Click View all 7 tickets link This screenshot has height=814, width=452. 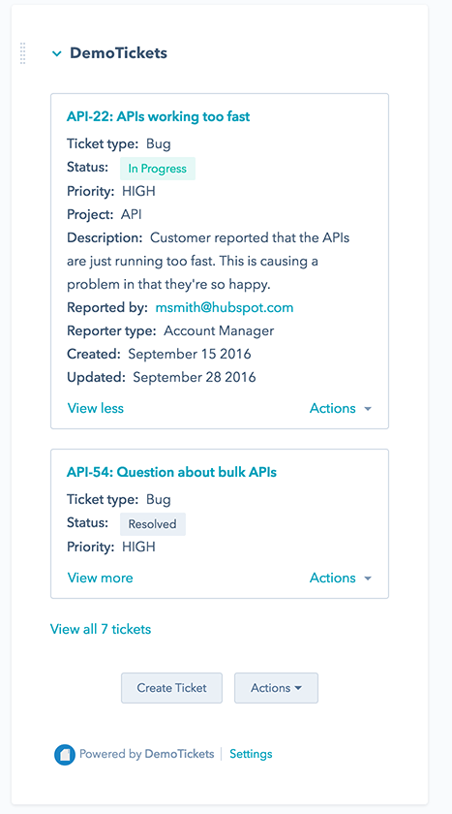click(101, 629)
